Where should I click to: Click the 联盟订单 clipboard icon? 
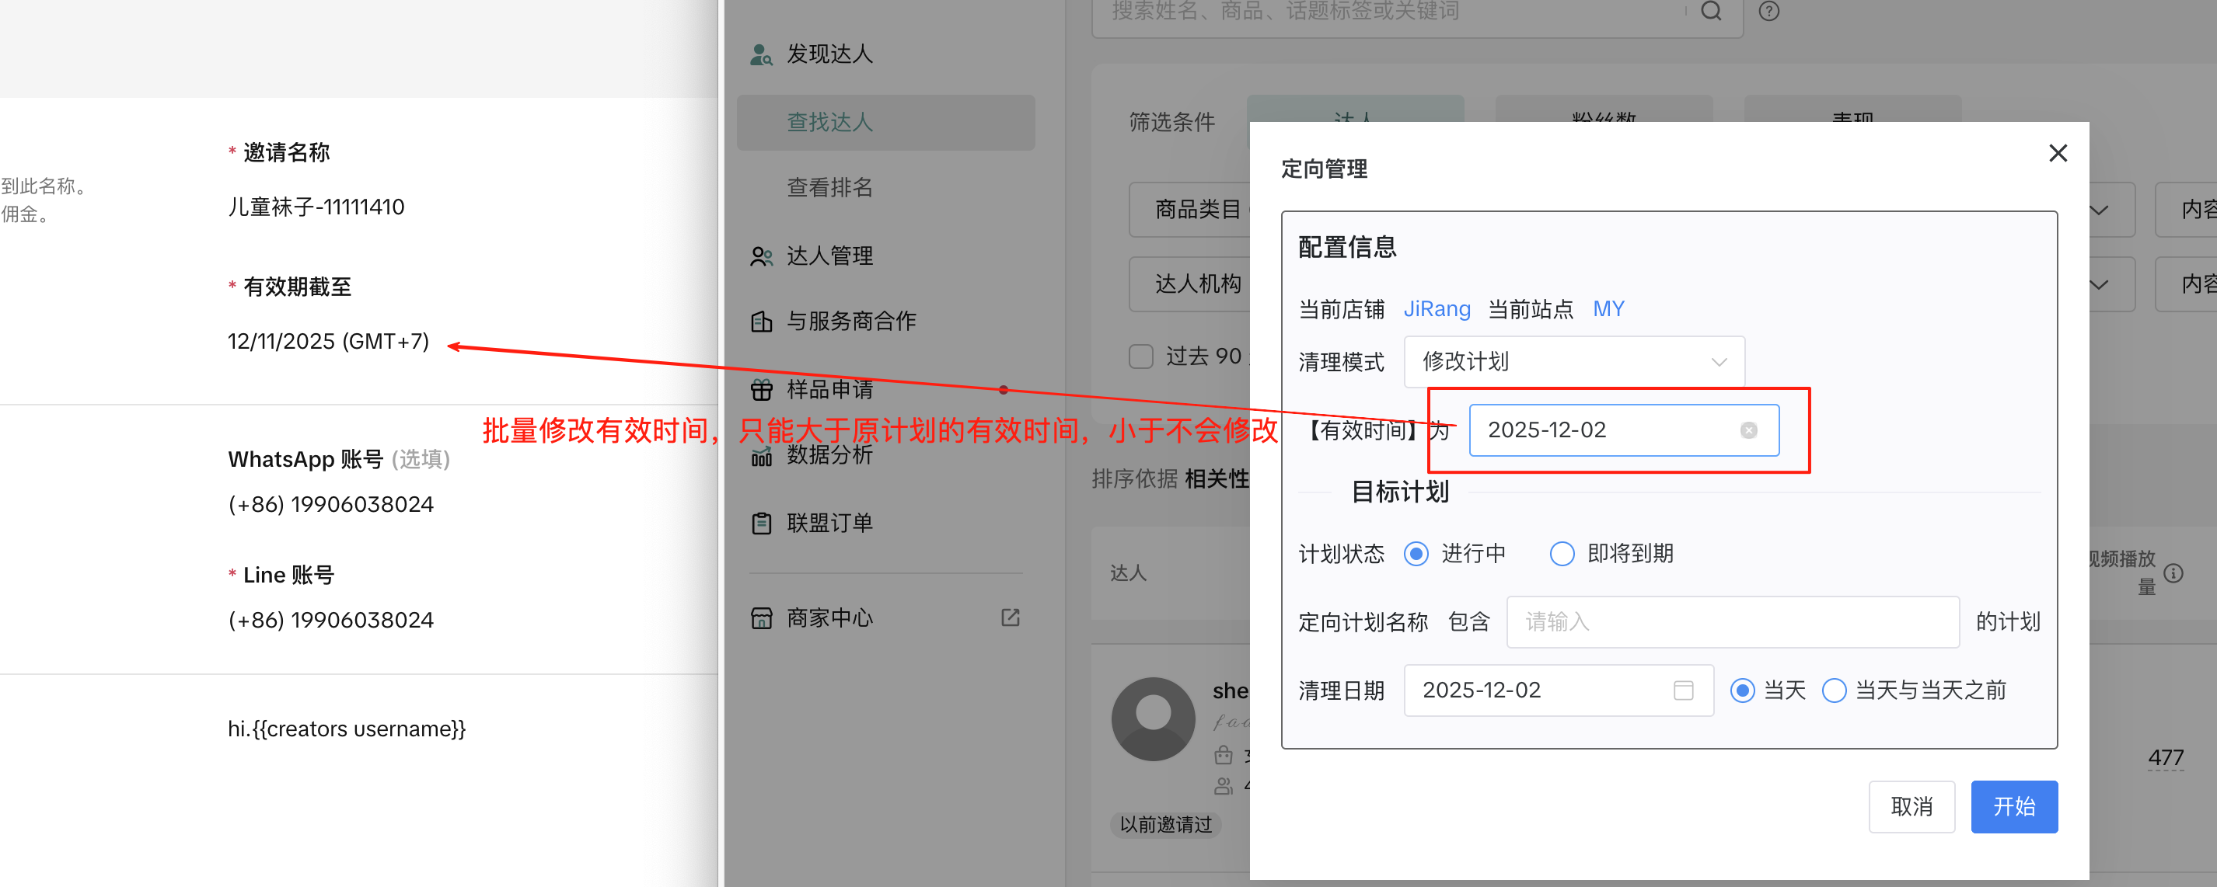click(761, 523)
